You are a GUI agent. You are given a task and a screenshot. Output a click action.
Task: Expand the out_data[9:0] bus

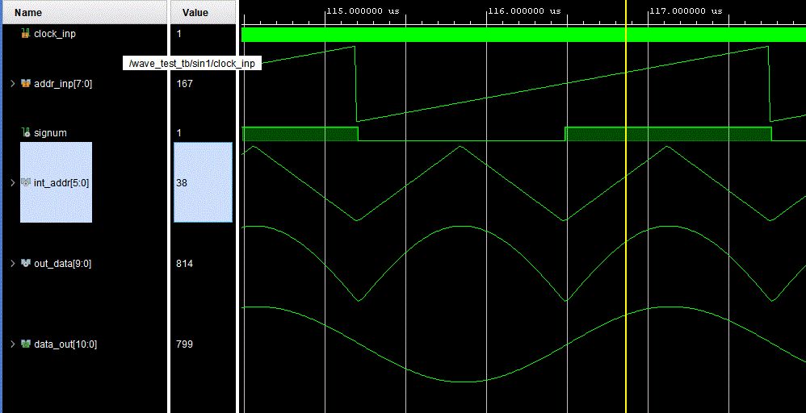coord(13,263)
